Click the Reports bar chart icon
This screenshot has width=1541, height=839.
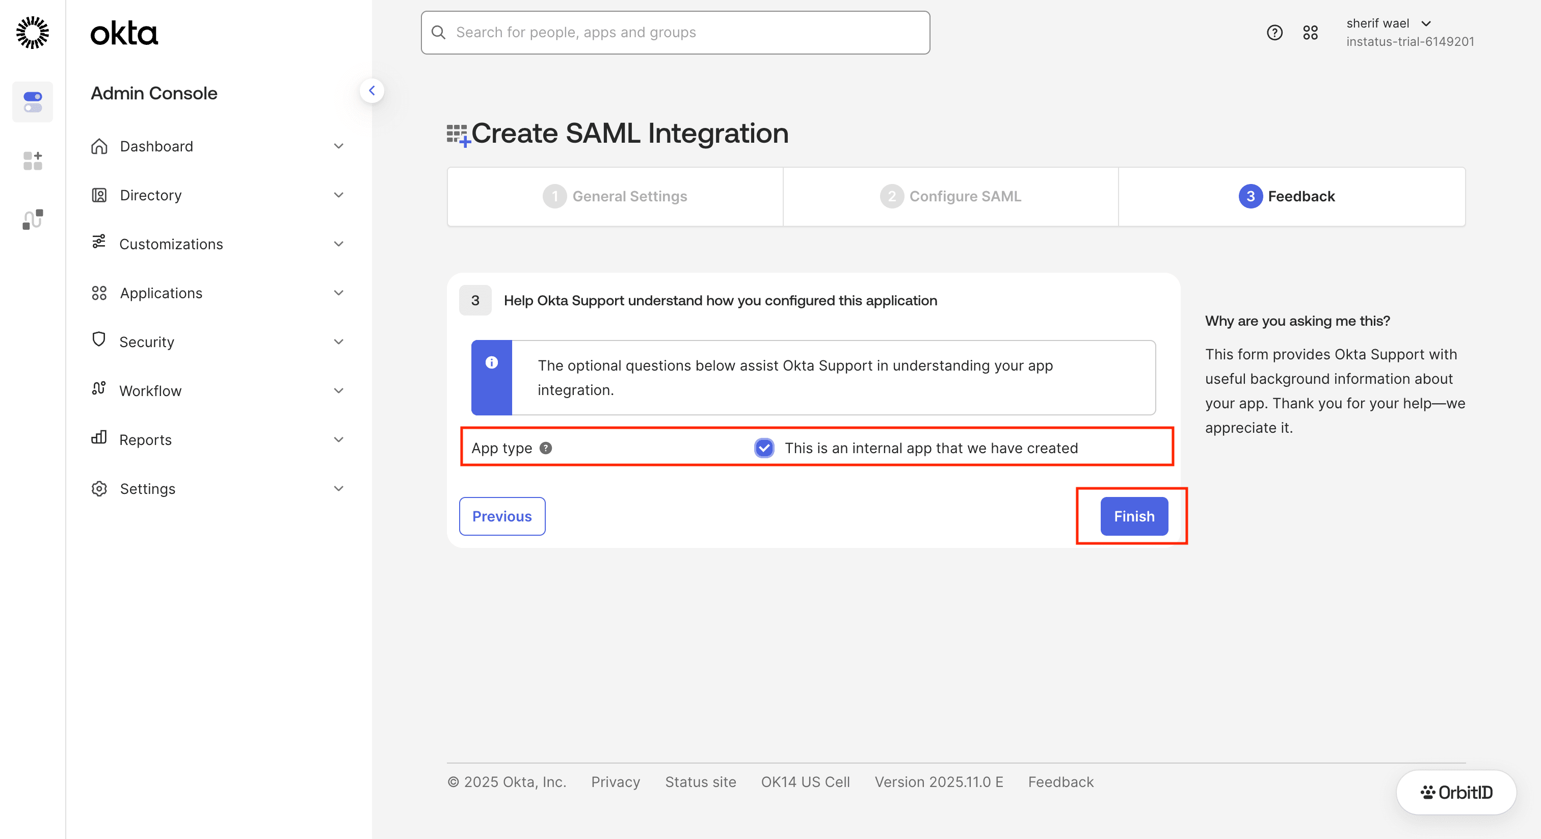click(x=99, y=437)
